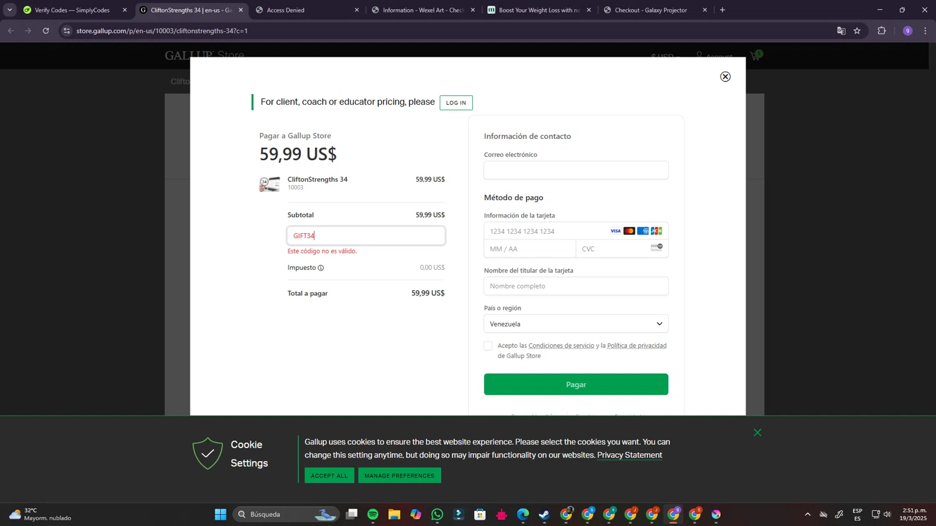Screen dimensions: 936x526
Task: Reload the page with the refresh icon
Action: tap(46, 31)
